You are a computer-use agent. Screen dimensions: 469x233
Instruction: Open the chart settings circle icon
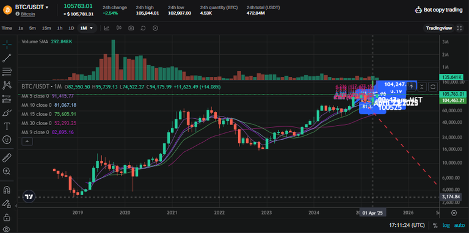155,28
